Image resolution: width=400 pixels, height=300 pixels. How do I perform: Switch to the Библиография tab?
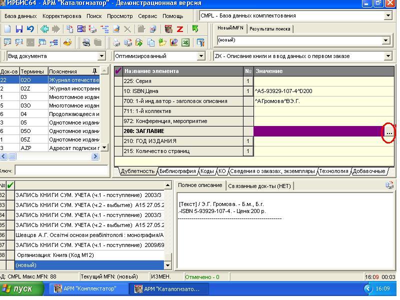pos(177,171)
